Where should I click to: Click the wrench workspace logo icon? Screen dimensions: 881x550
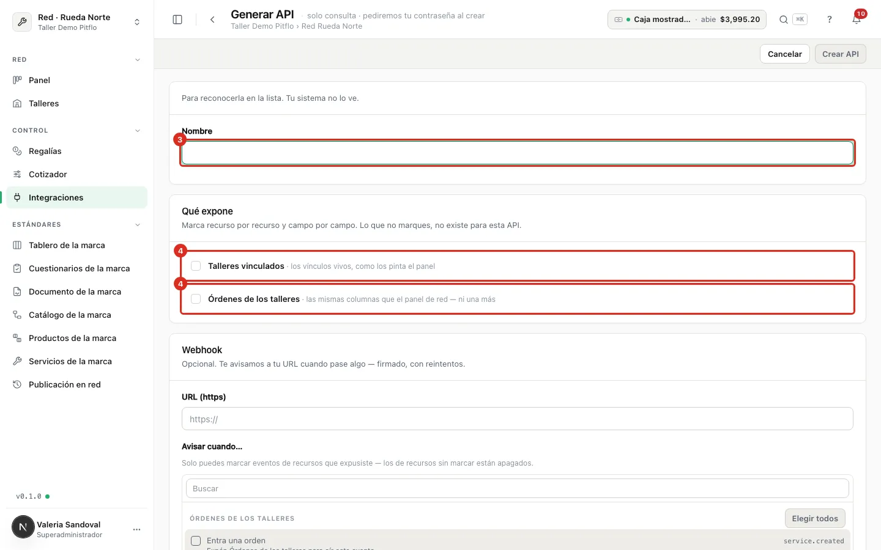(22, 22)
